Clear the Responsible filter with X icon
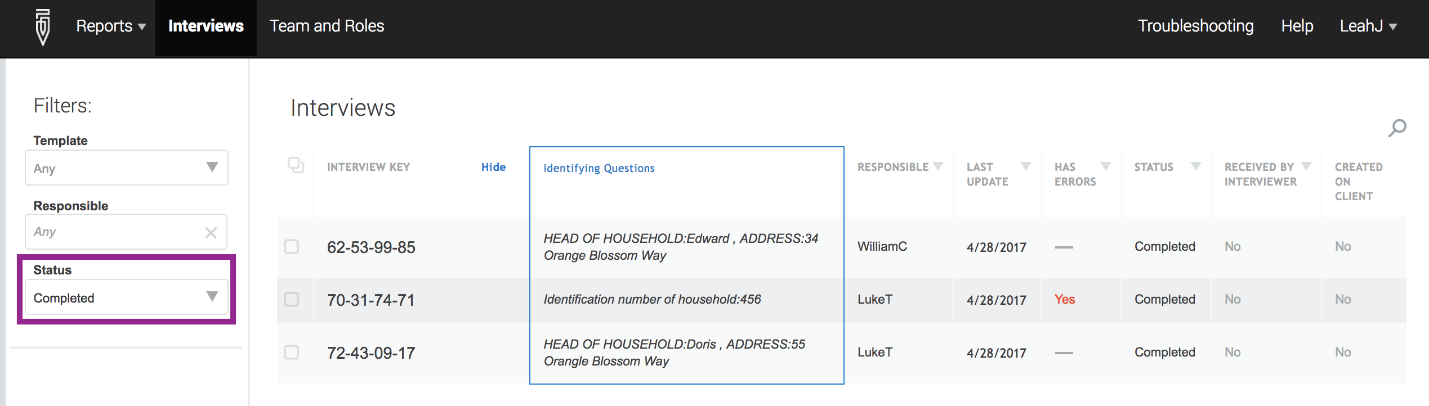1429x406 pixels. point(211,232)
